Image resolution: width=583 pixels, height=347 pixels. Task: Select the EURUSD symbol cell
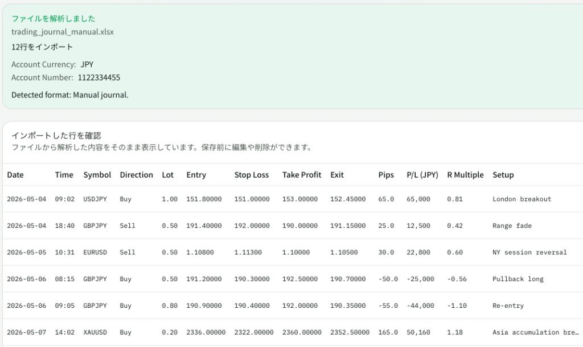pos(95,253)
